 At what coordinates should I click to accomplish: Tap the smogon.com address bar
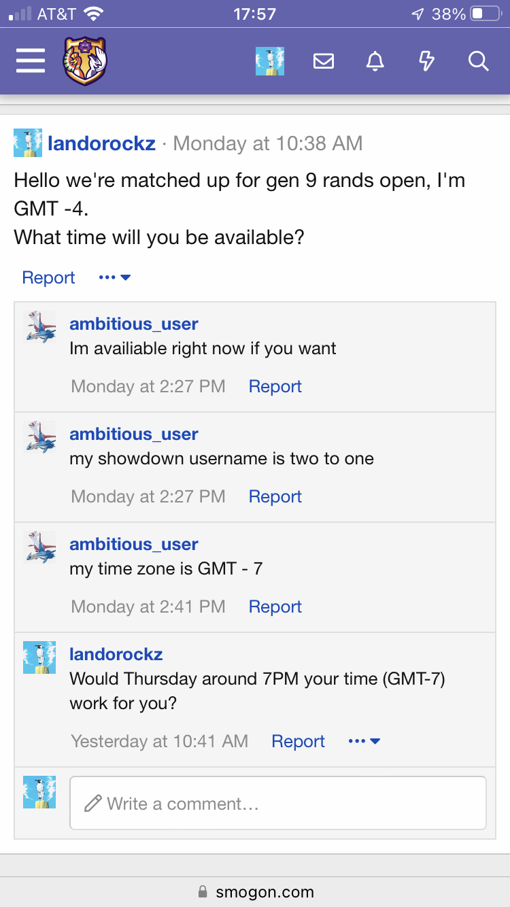click(x=255, y=891)
